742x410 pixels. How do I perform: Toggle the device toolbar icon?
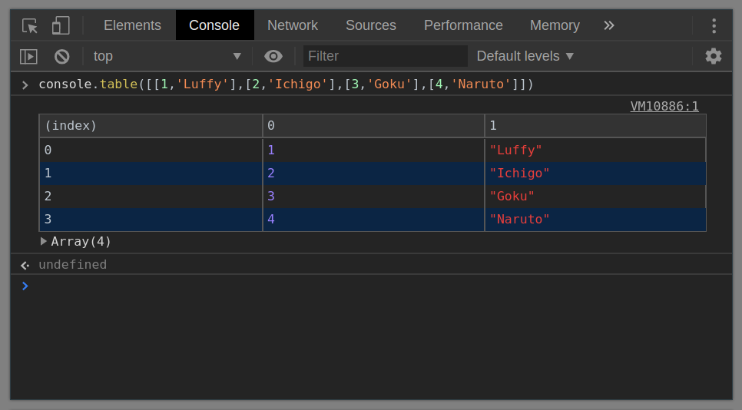(x=61, y=25)
